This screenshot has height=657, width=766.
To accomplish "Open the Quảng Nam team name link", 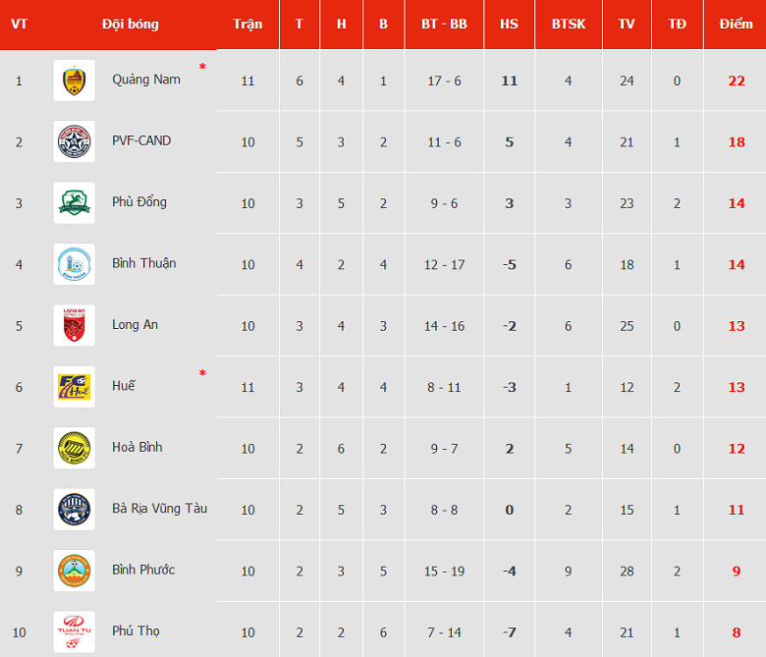I will 146,80.
